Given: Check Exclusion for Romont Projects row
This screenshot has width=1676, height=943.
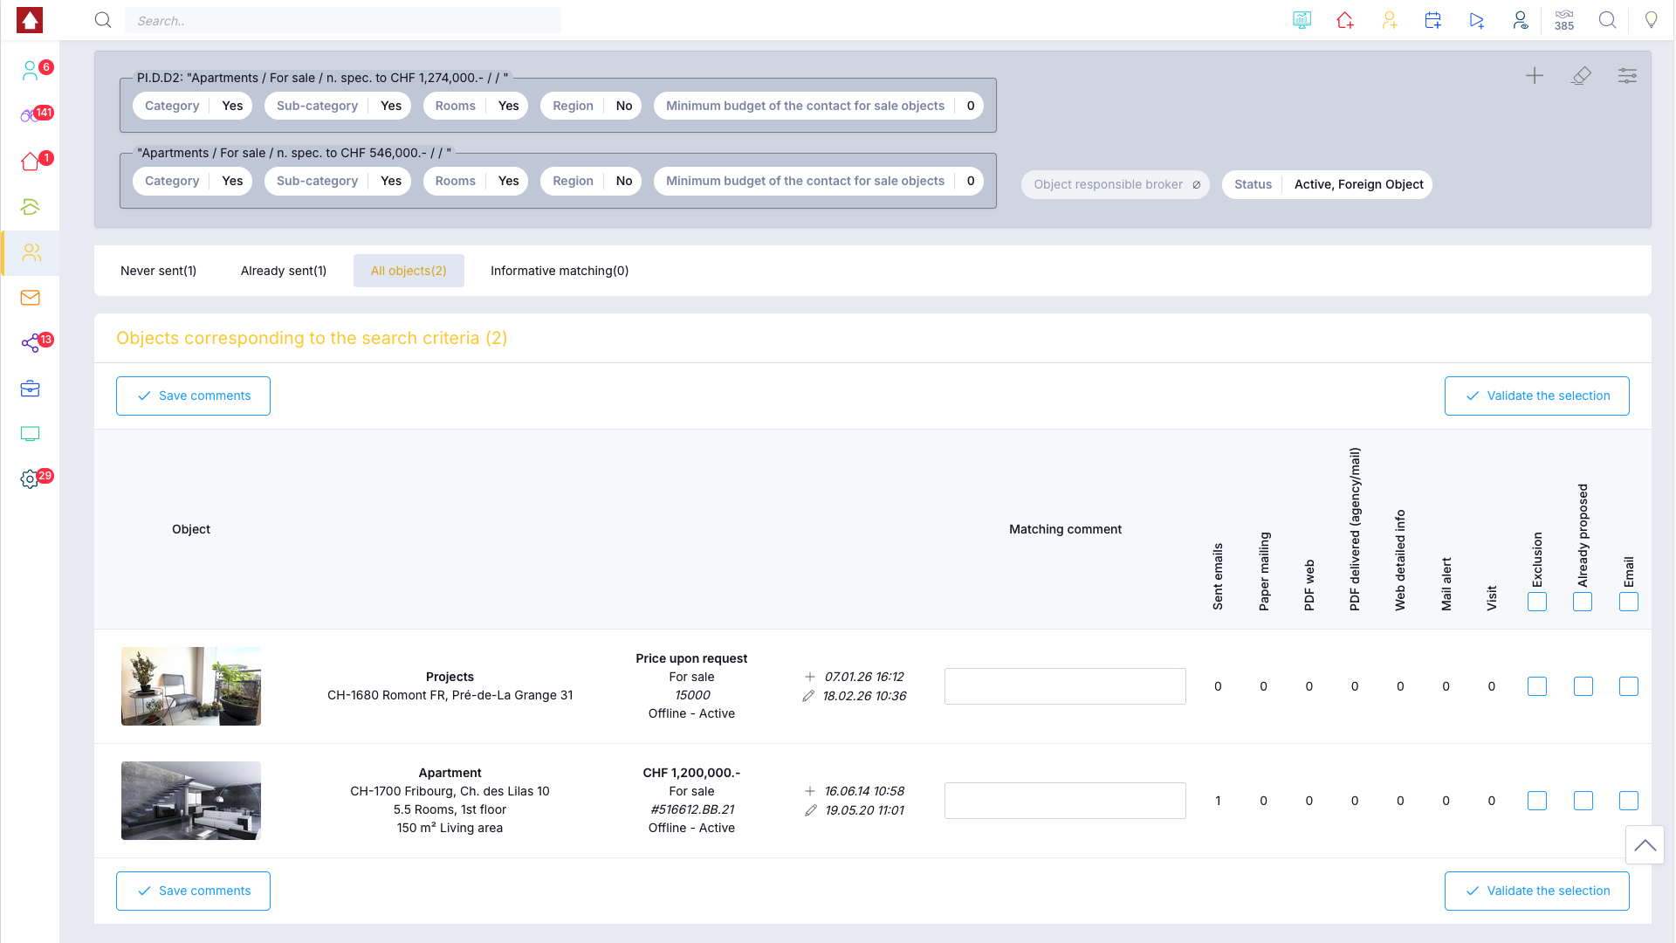Looking at the screenshot, I should tap(1537, 686).
